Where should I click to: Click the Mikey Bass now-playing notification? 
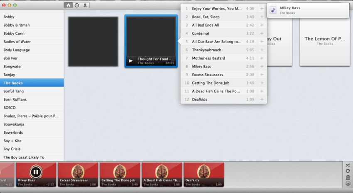tap(307, 10)
